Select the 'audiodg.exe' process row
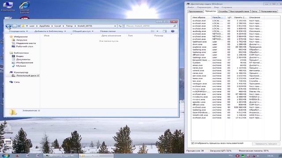The image size is (282, 158). [x=227, y=31]
